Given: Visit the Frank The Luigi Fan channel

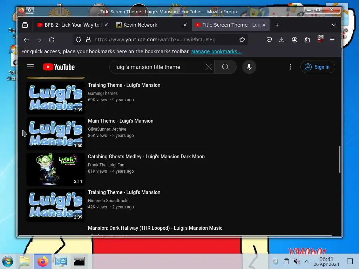Looking at the screenshot, I should (x=106, y=165).
